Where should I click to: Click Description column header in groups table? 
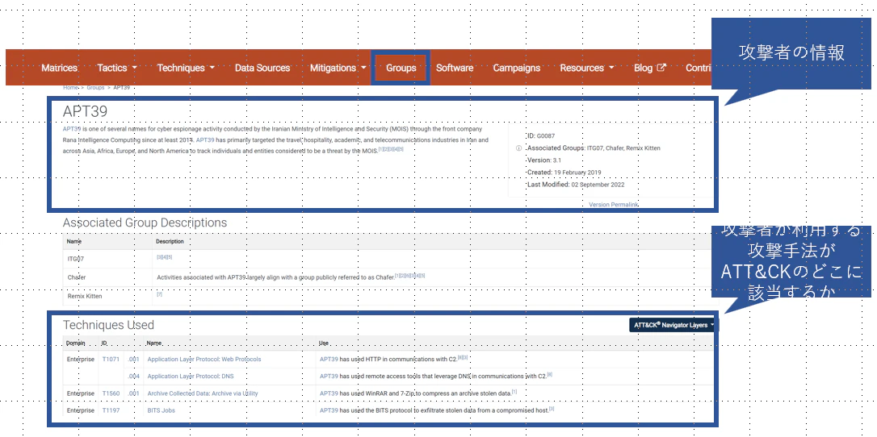coord(170,242)
